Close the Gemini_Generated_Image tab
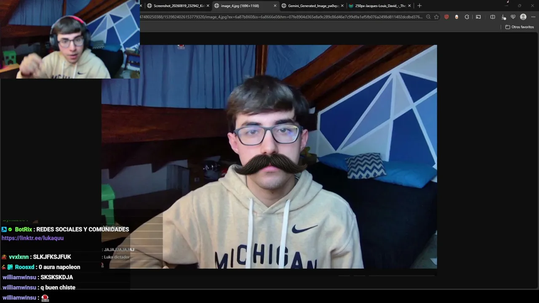 (342, 6)
